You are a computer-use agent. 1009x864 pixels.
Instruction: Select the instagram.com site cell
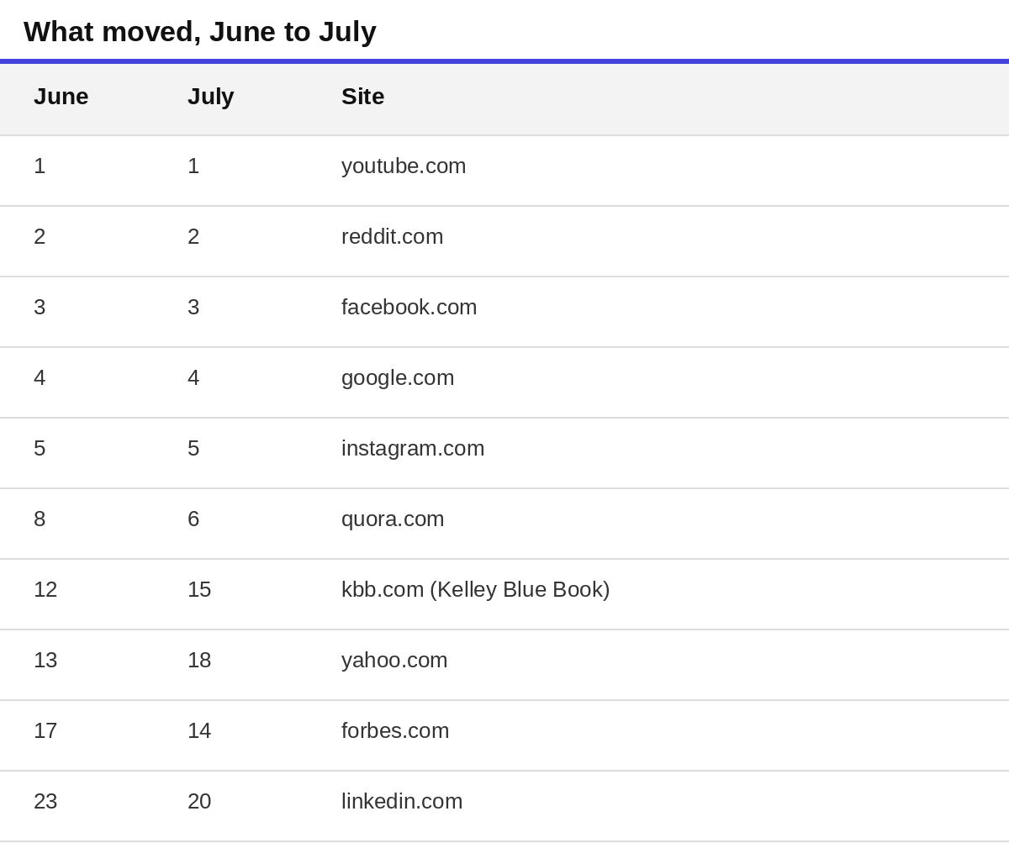(x=413, y=449)
